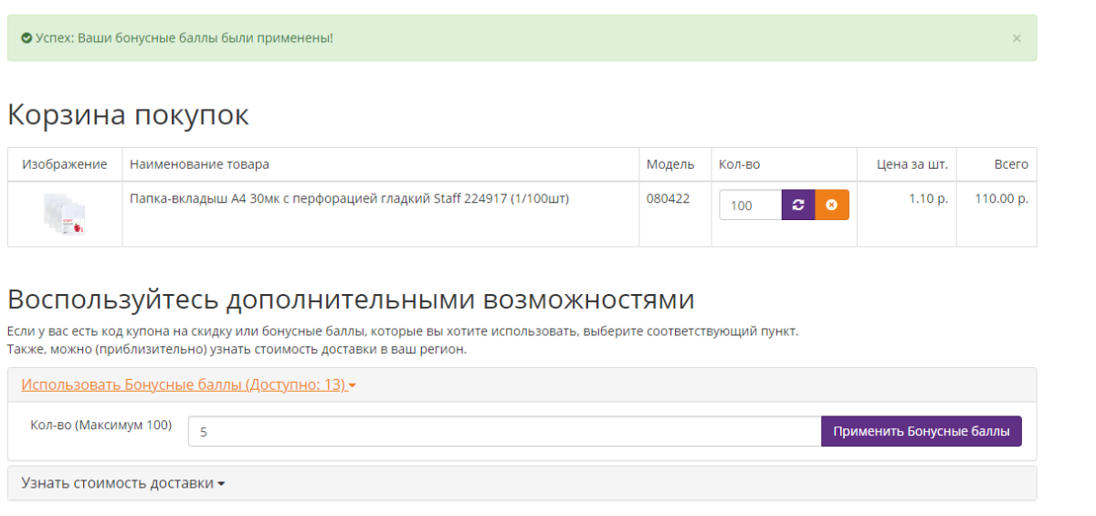Image resolution: width=1096 pixels, height=516 pixels.
Task: Update cart quantity with purple refresh button
Action: pyautogui.click(x=798, y=205)
